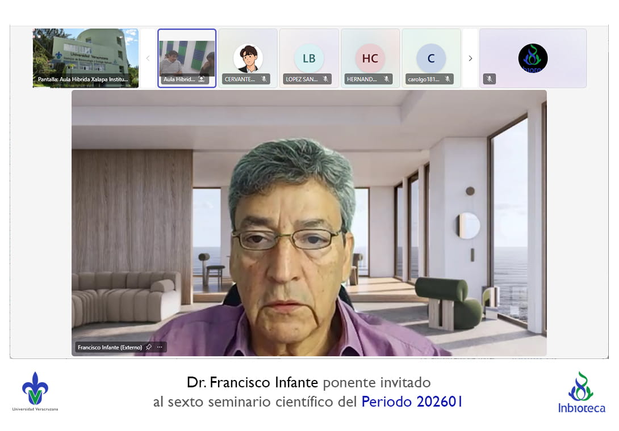
Task: Click the muted mic icon on CERVANTE tile
Action: click(264, 79)
